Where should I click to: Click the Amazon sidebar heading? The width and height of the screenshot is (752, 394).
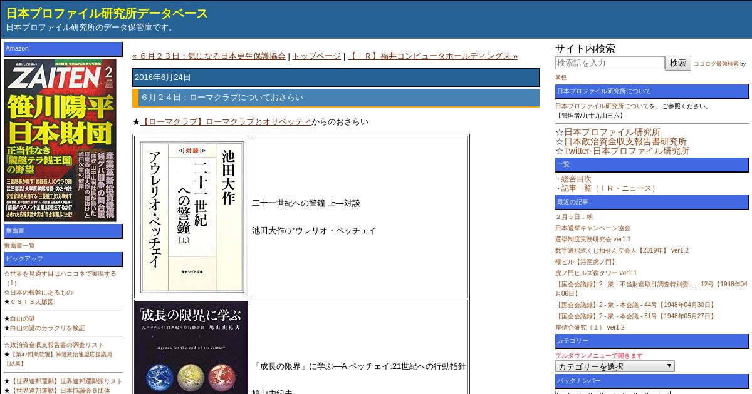63,49
